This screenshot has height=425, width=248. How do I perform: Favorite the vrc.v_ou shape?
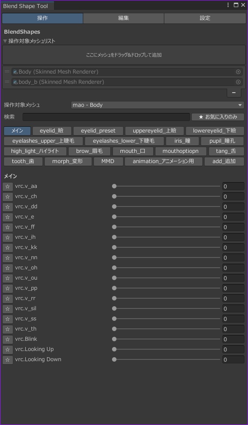(x=8, y=278)
